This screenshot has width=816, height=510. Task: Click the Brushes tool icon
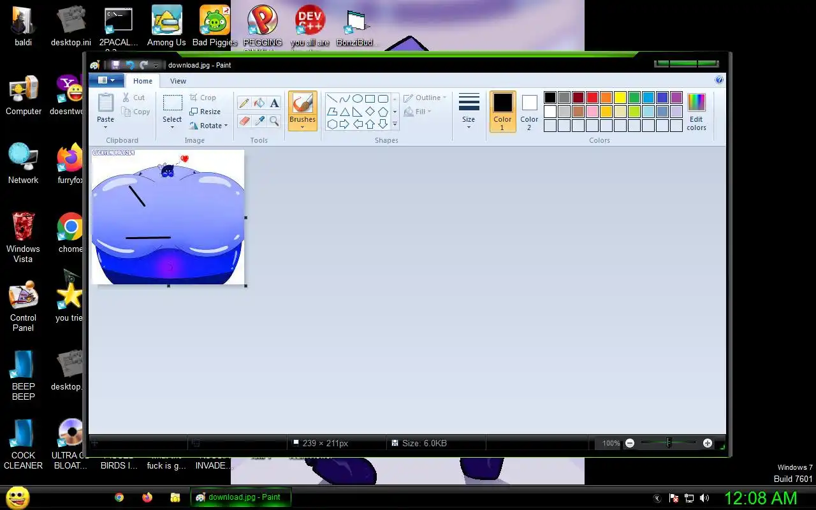tap(302, 103)
